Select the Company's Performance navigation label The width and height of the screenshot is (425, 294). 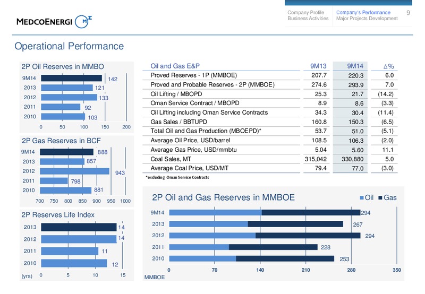pos(363,12)
